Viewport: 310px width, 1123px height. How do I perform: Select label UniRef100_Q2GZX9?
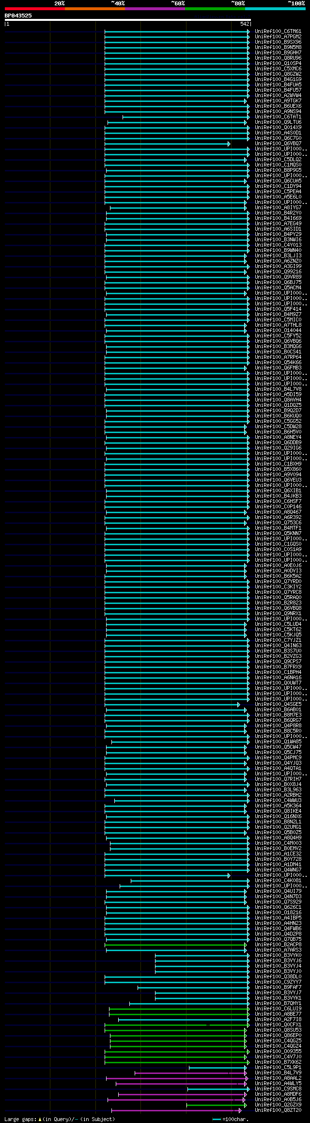tap(278, 1105)
